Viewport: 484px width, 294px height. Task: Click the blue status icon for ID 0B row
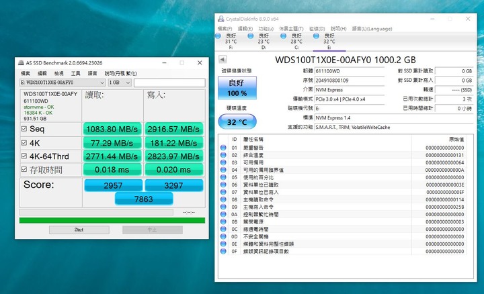pyautogui.click(x=223, y=222)
